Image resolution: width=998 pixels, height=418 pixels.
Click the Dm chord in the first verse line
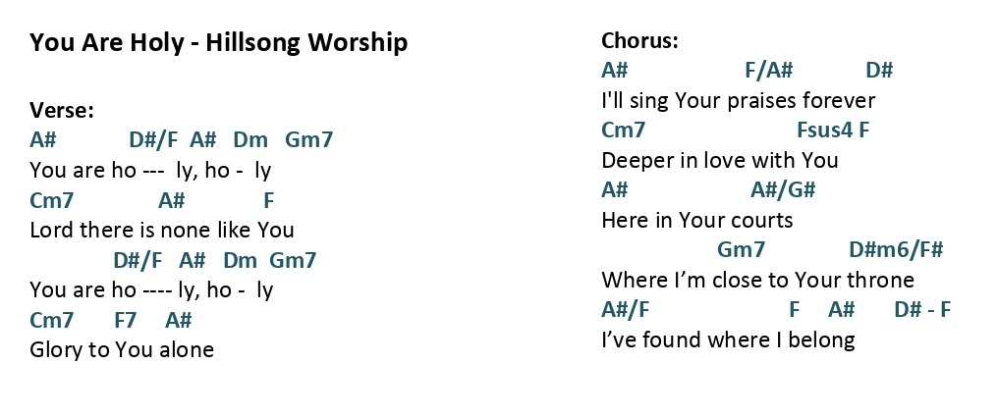click(250, 139)
